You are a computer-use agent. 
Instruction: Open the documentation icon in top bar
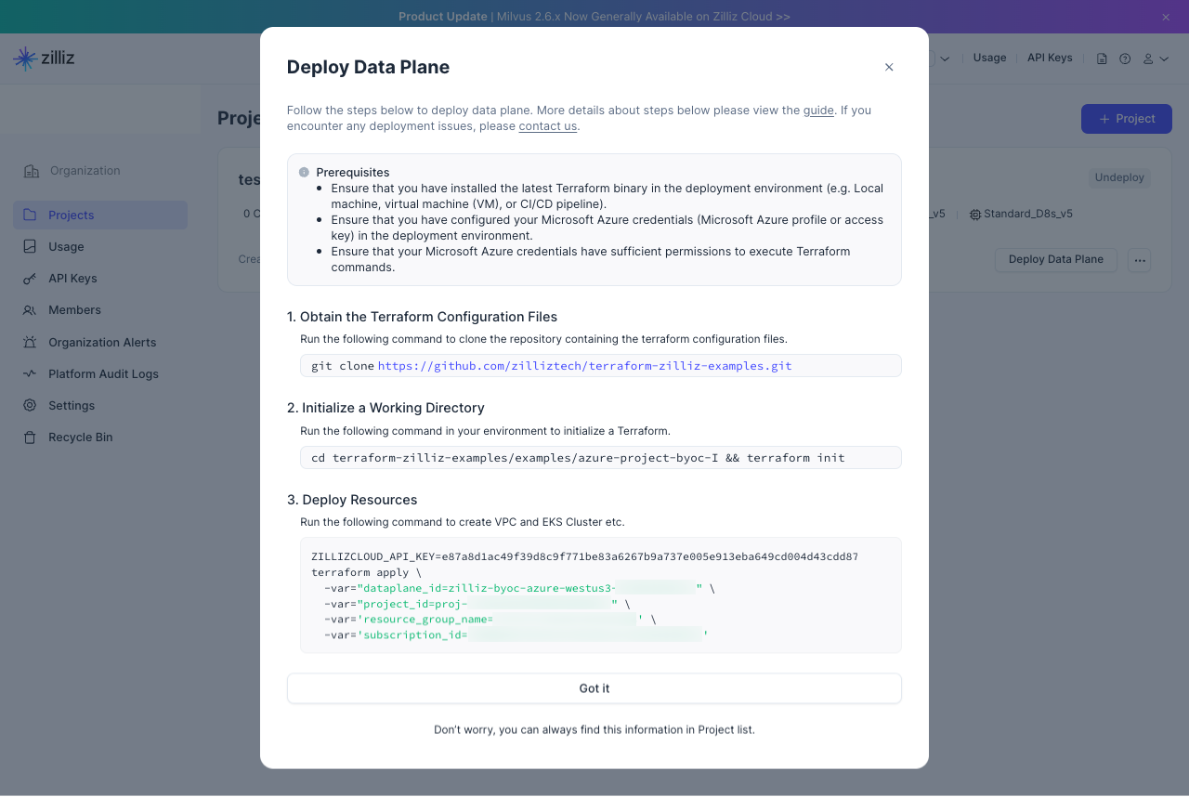point(1102,59)
